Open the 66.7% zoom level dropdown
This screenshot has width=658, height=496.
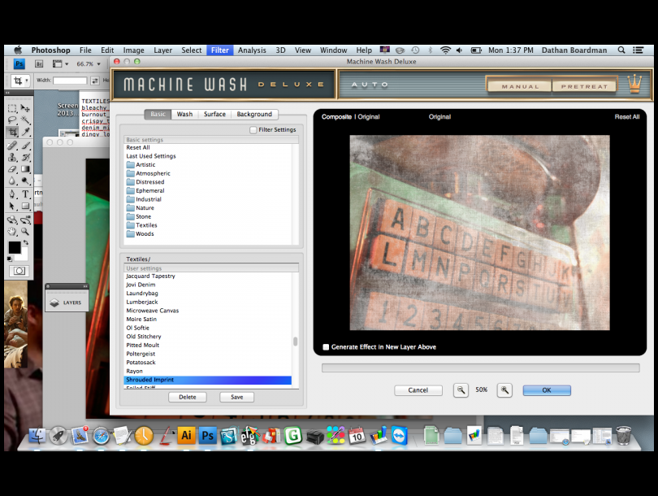click(99, 64)
